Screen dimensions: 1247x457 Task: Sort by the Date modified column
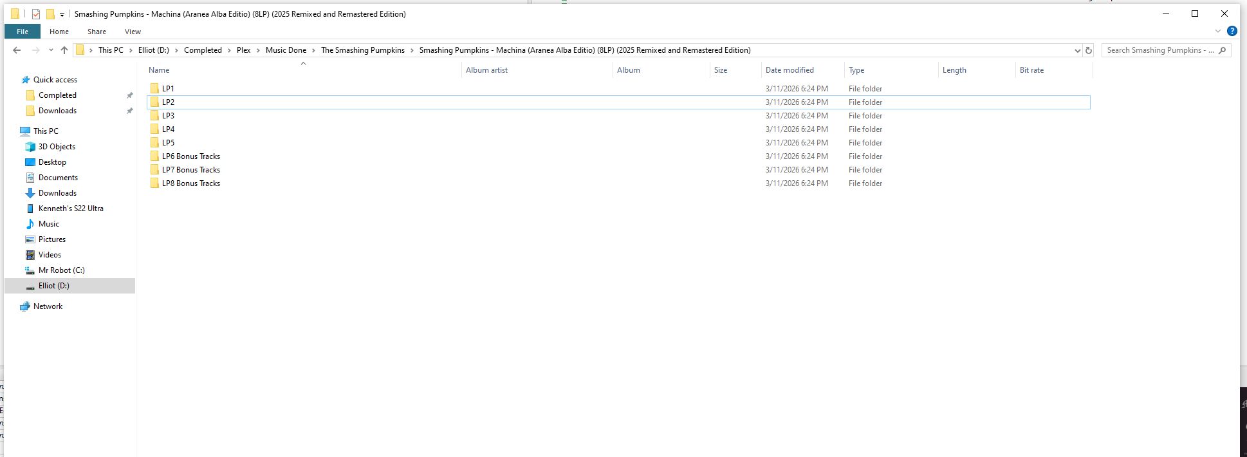click(x=790, y=70)
